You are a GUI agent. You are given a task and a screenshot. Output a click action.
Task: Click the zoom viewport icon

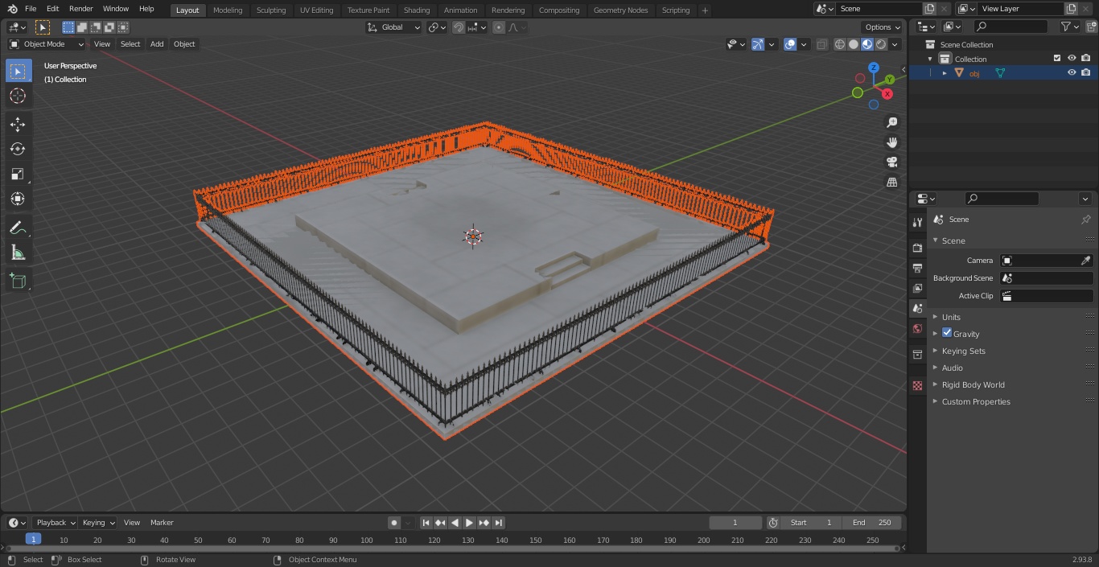891,122
